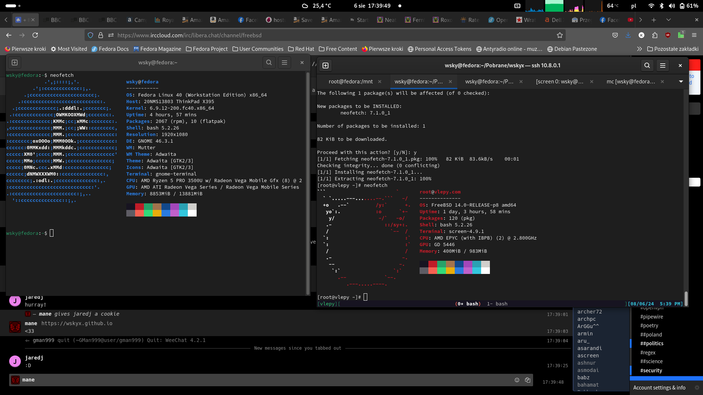703x395 pixels.
Task: Click the system monitor icon in top bar
Action: click(517, 6)
